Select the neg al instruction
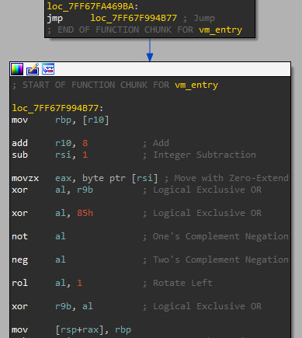Image resolution: width=302 pixels, height=338 pixels. tap(39, 260)
